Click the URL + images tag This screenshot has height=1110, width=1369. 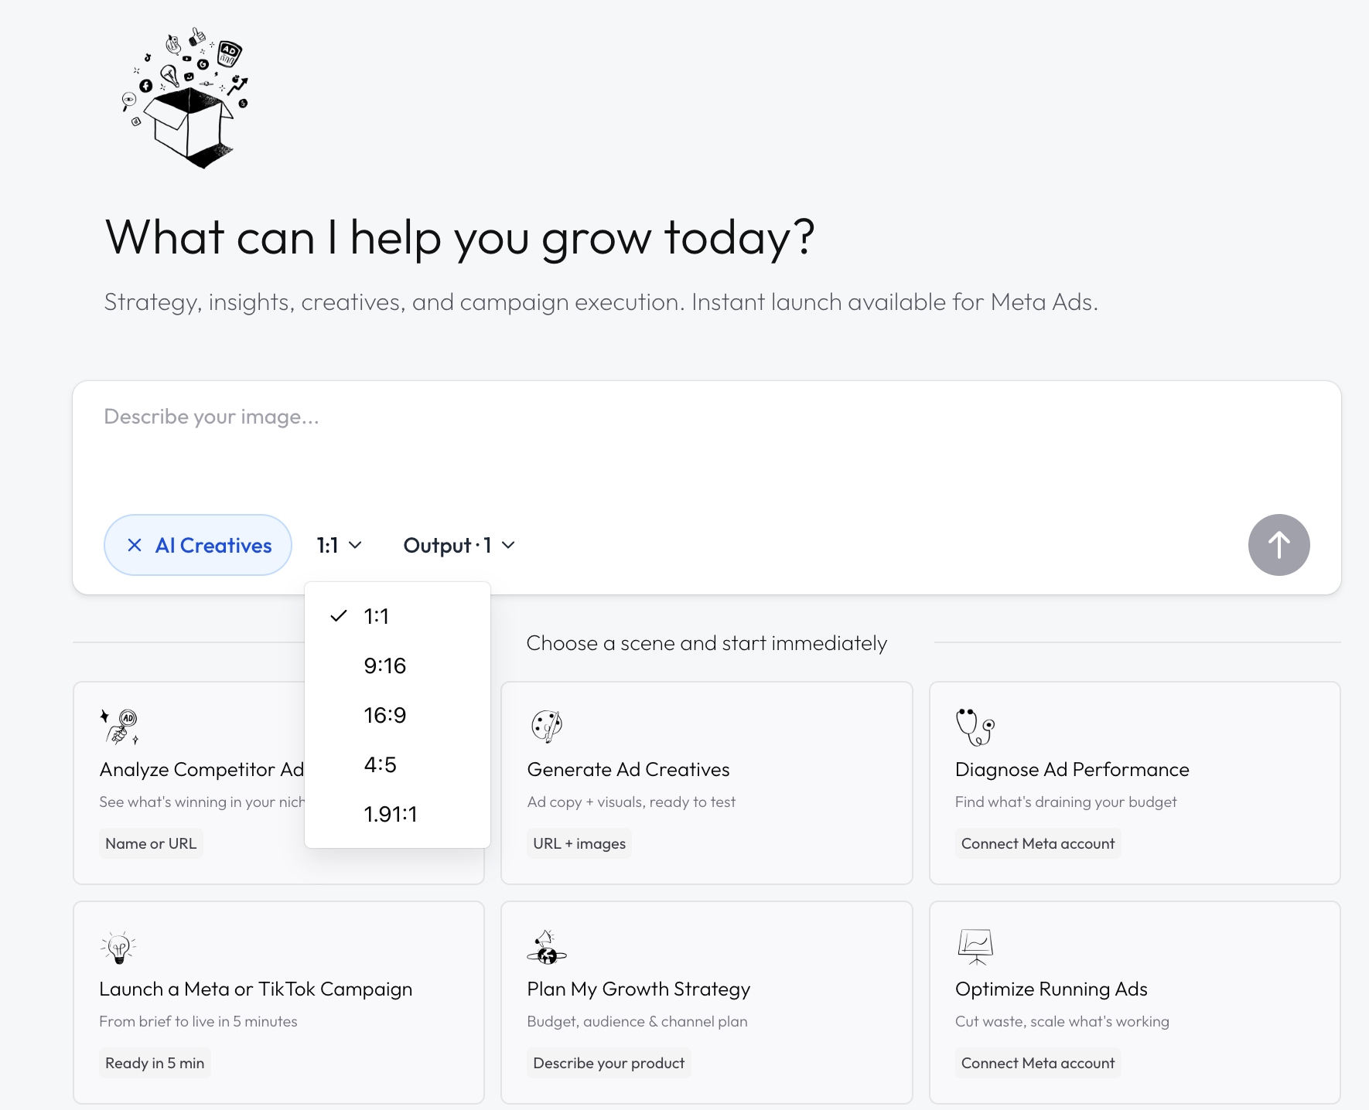[x=579, y=843]
